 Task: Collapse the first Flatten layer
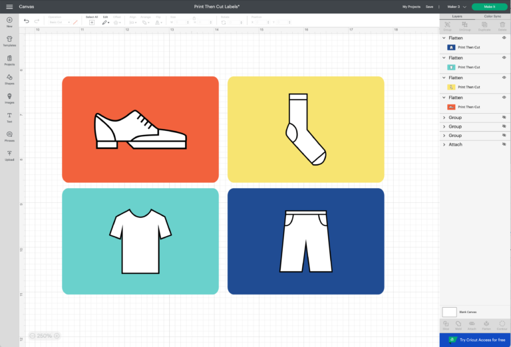point(444,38)
